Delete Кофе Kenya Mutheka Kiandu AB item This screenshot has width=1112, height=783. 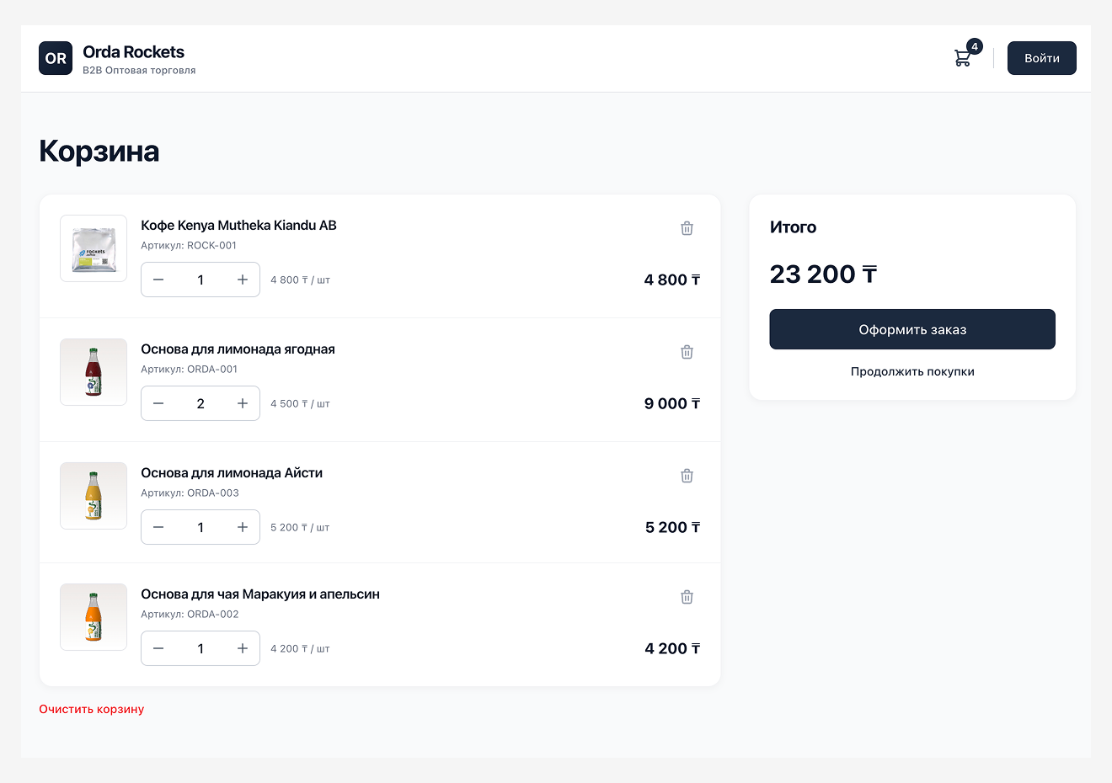tap(687, 228)
